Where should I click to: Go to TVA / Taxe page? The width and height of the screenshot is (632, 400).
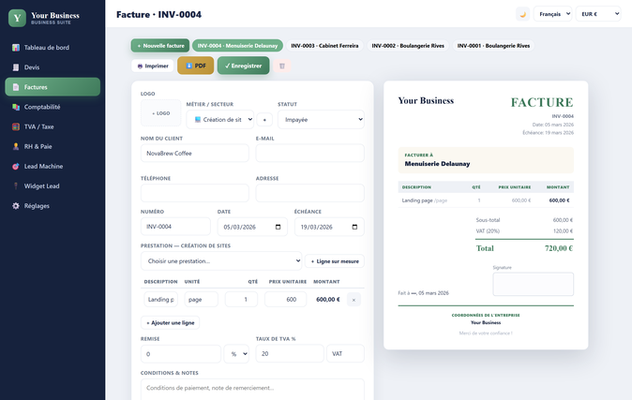coord(53,126)
